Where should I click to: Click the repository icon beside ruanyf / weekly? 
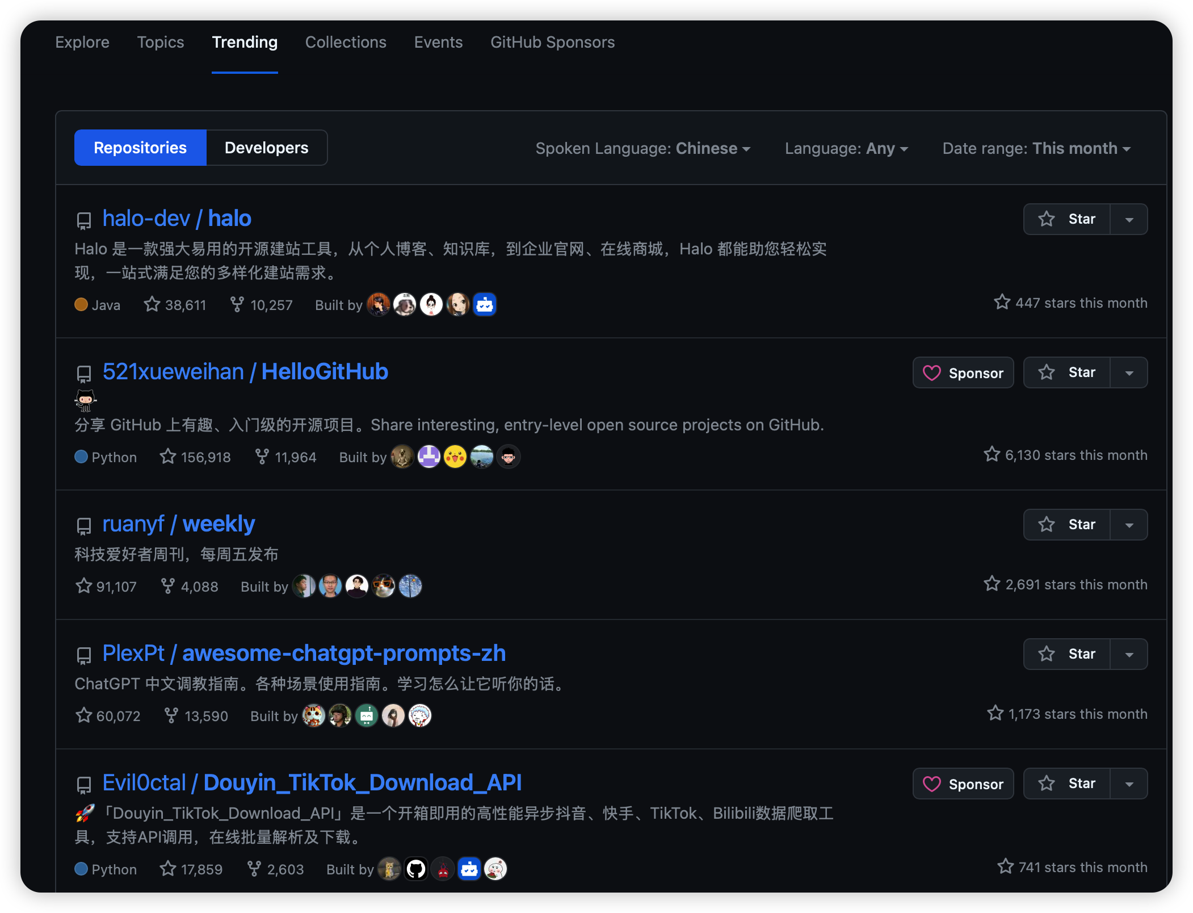click(84, 526)
